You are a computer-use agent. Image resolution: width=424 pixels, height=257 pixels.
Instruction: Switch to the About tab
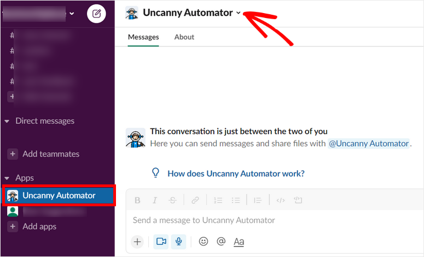[x=184, y=37]
